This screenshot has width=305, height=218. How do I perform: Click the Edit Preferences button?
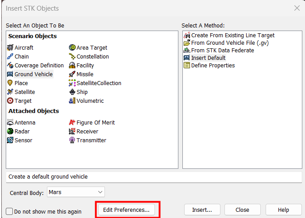[127, 210]
